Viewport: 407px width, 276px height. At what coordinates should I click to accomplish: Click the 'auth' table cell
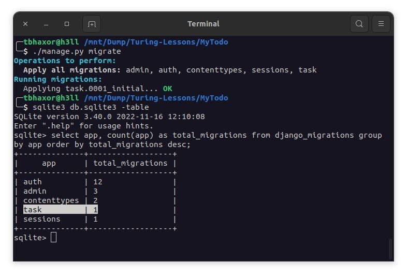pyautogui.click(x=33, y=182)
